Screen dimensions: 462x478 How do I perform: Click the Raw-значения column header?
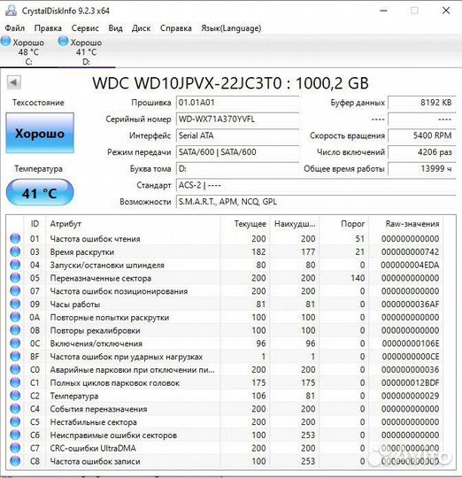(x=406, y=224)
